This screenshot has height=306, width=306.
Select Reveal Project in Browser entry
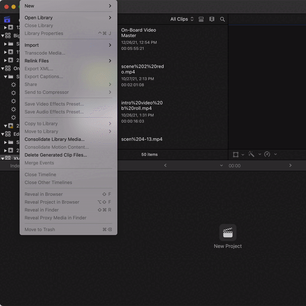coord(68,202)
